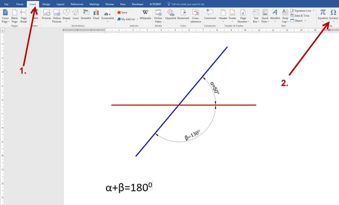Add a Drop Cap
Image resolution: width=339 pixels, height=205 pixels.
(285, 16)
